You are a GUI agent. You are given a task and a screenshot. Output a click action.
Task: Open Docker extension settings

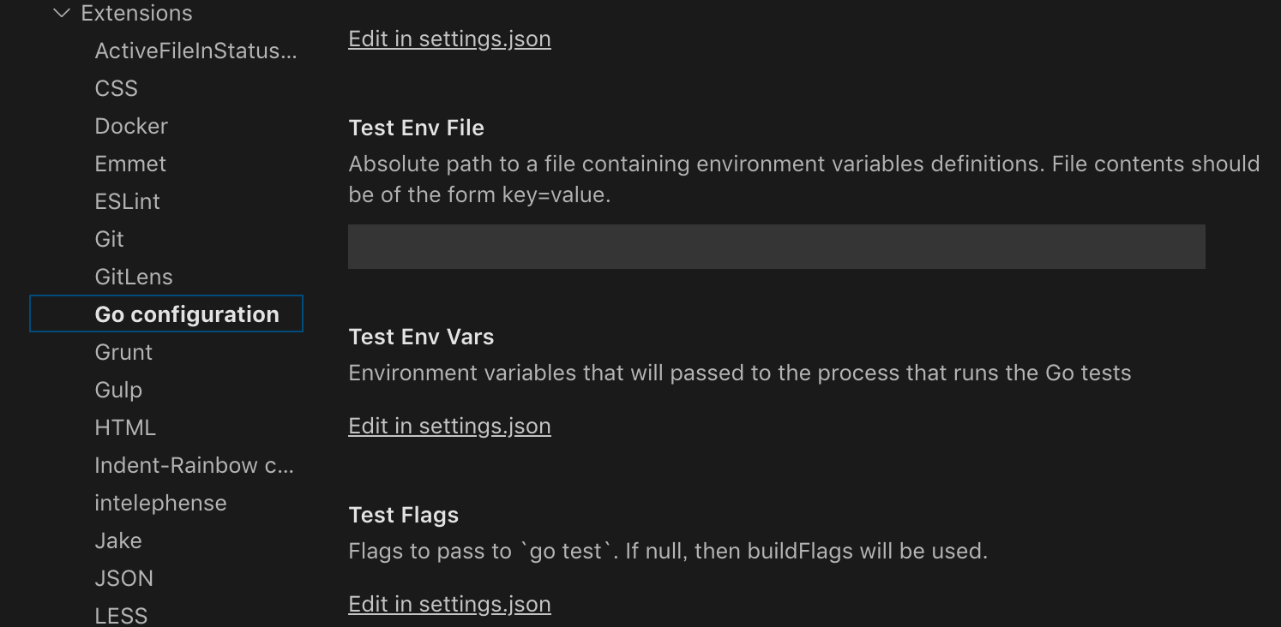click(131, 127)
